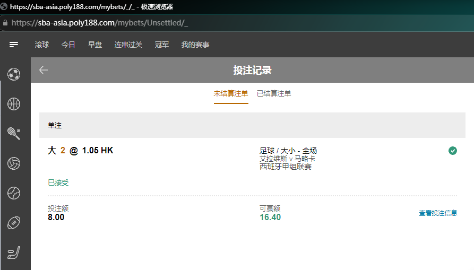The width and height of the screenshot is (474, 270).
Task: Go to the 早盘 section
Action: [95, 45]
